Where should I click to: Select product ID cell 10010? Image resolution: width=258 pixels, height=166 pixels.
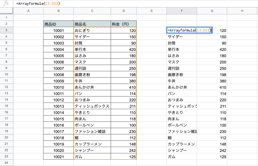click(58, 87)
